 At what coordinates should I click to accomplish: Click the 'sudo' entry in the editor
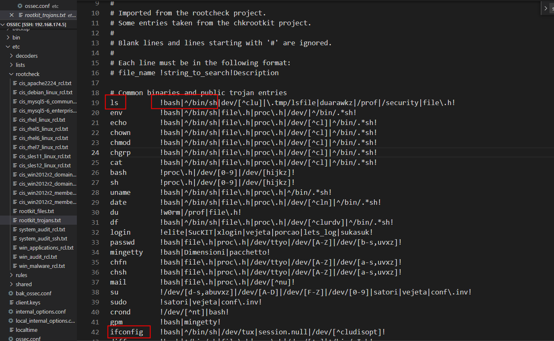[x=118, y=302]
